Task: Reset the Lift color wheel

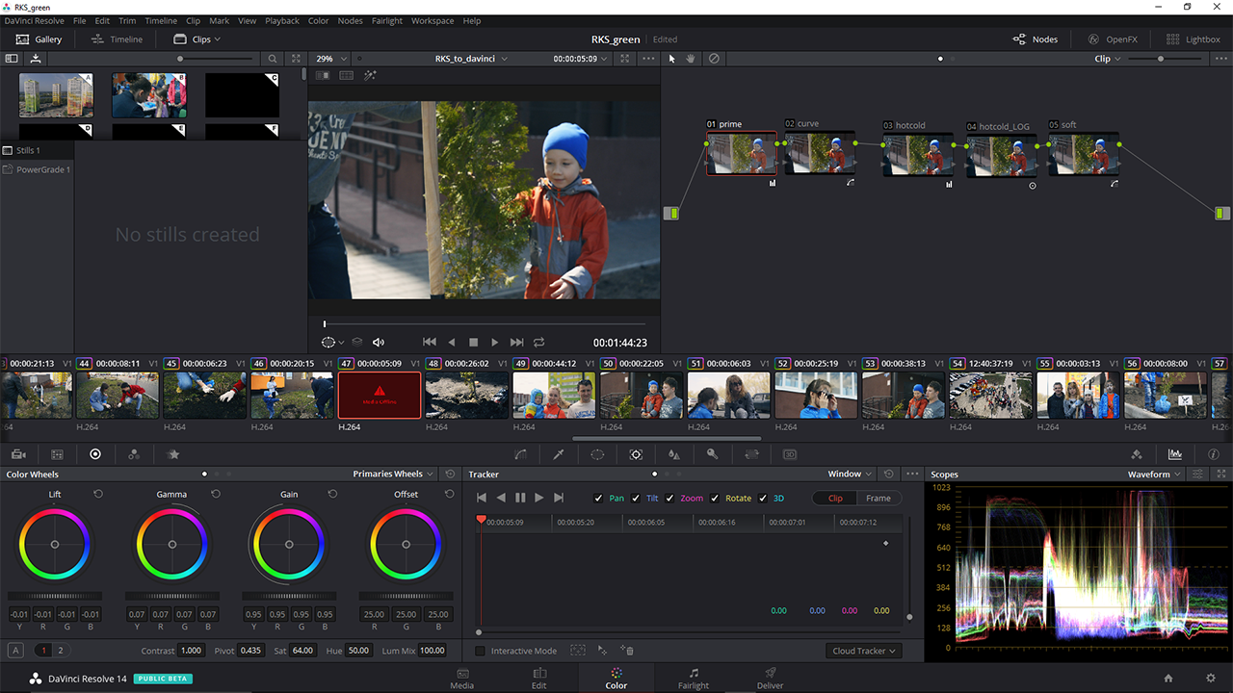Action: (x=98, y=494)
